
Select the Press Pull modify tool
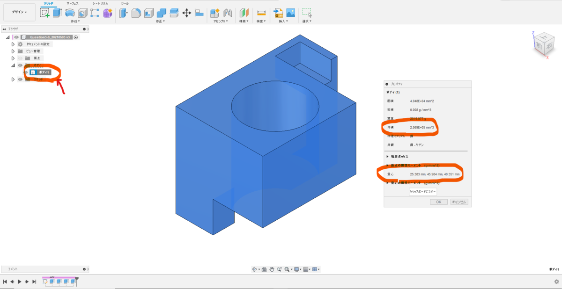click(124, 13)
